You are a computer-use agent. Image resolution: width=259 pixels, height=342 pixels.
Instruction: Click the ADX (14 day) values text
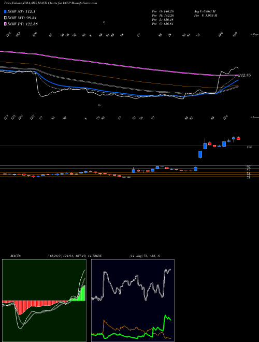145,255
